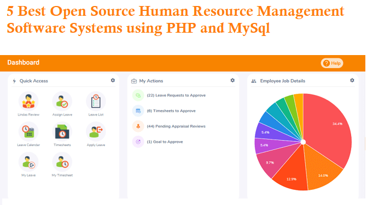Viewport: 367px width, 205px height.
Task: Click the Leave Requests green icon
Action: coord(138,95)
